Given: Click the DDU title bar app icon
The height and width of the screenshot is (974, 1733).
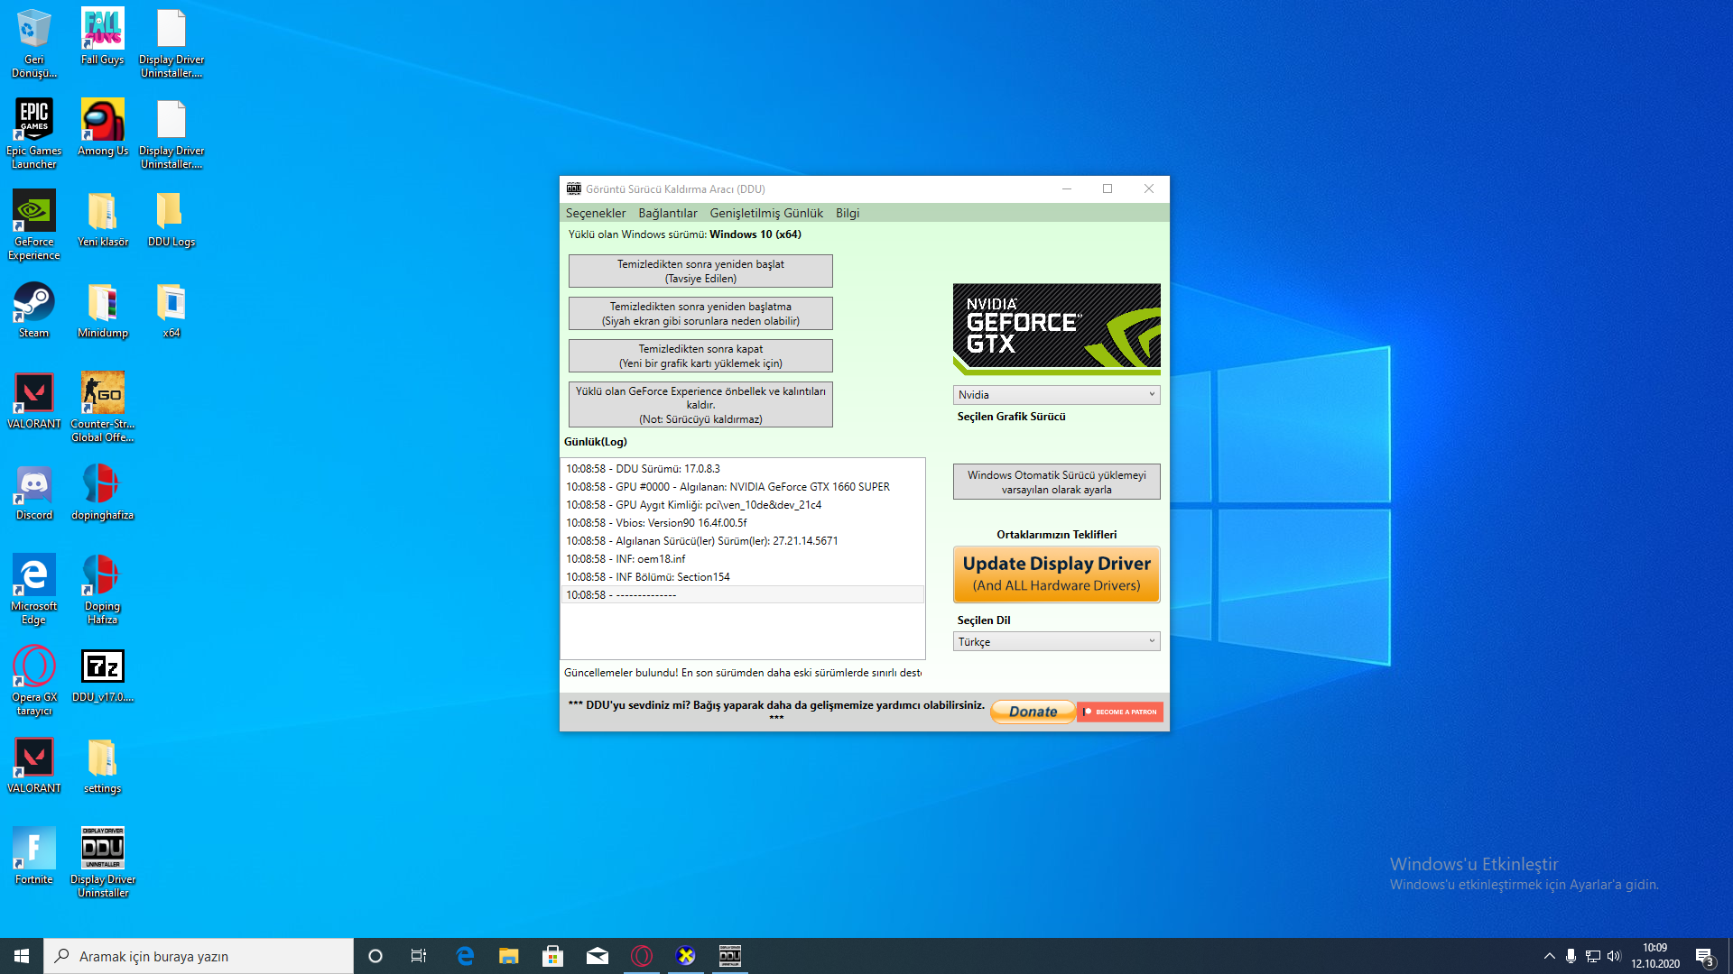Looking at the screenshot, I should 573,188.
